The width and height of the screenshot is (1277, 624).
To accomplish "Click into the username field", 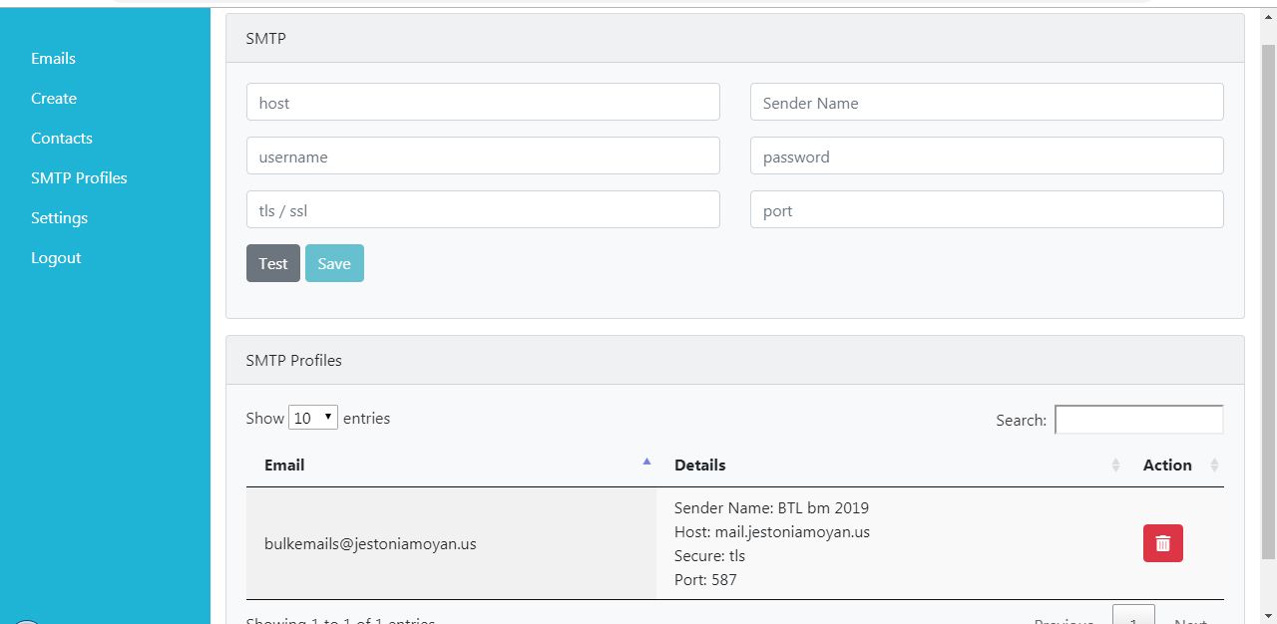I will [x=483, y=156].
